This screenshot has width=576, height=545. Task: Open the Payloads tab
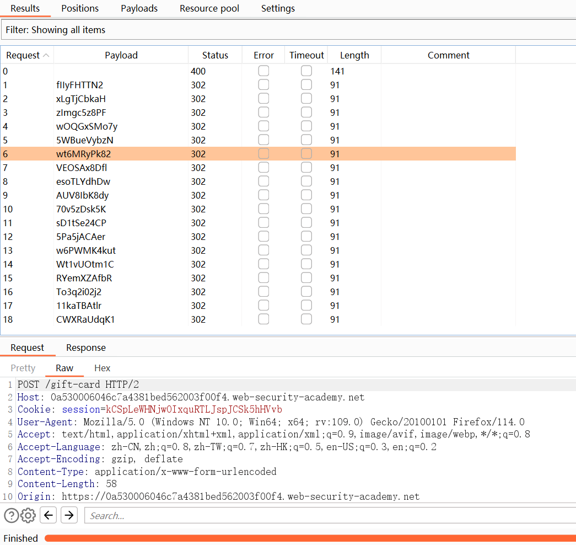139,8
